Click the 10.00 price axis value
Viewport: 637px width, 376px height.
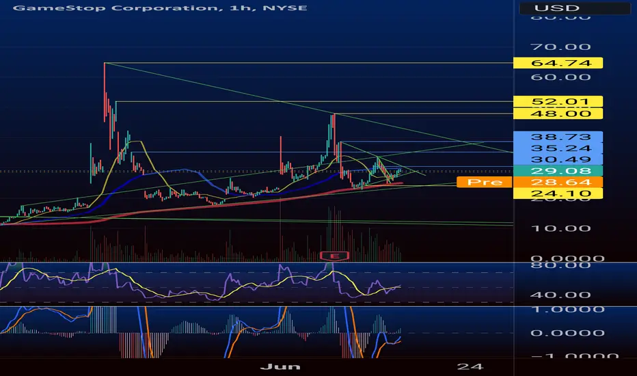click(x=560, y=228)
